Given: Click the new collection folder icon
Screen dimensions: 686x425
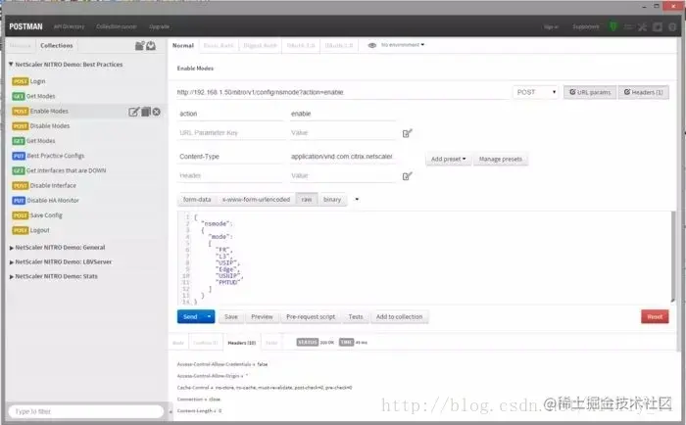Looking at the screenshot, I should 139,45.
